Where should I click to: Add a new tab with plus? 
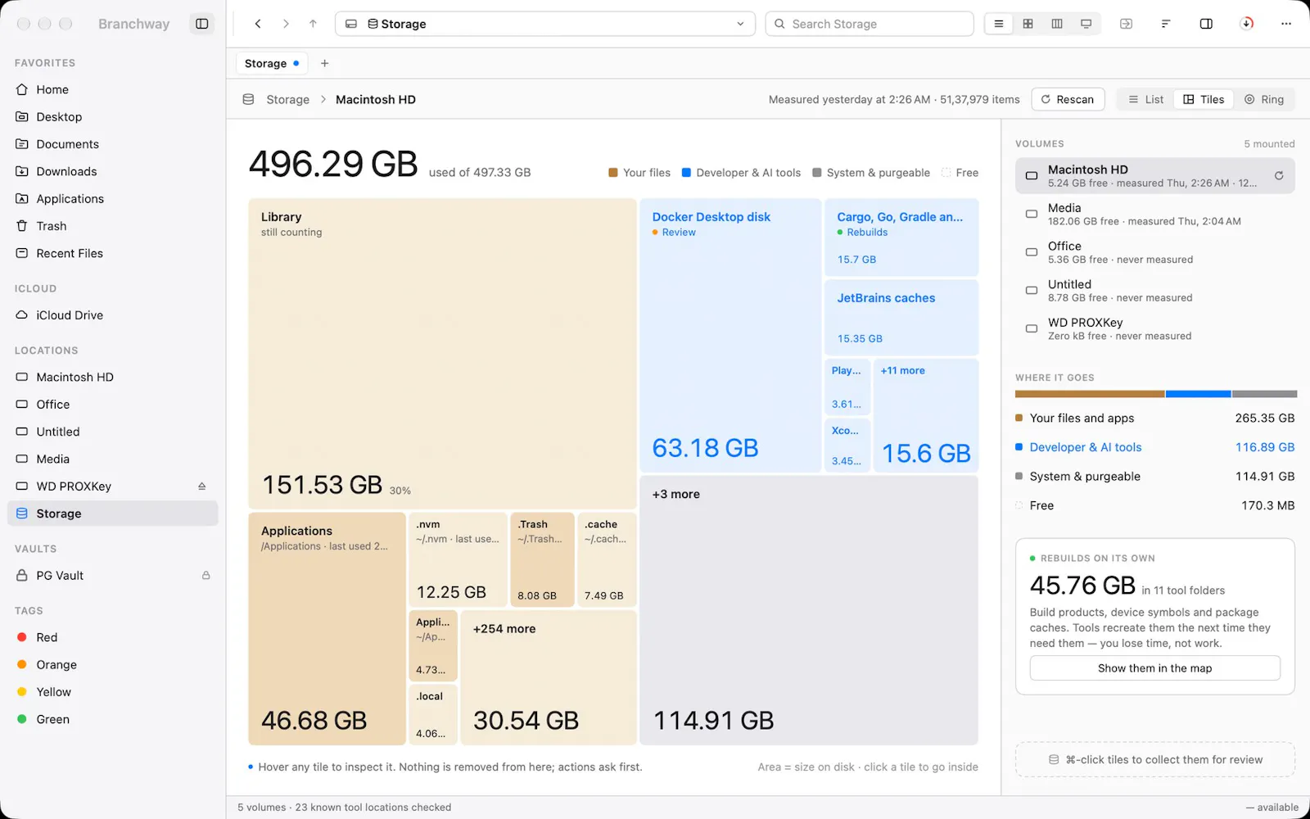tap(324, 63)
